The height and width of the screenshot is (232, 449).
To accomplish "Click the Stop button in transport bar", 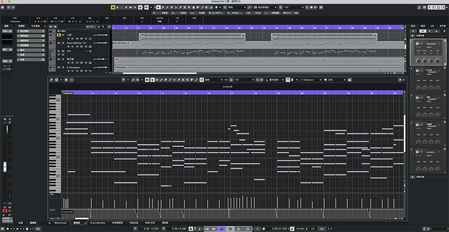I will coord(230,229).
